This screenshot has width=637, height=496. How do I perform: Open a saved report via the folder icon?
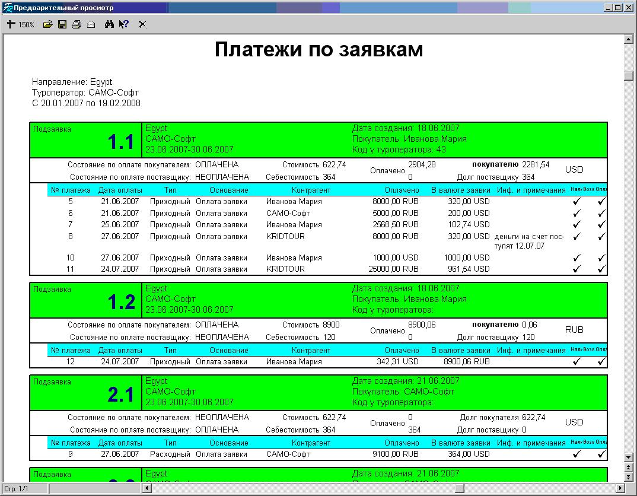coord(49,24)
